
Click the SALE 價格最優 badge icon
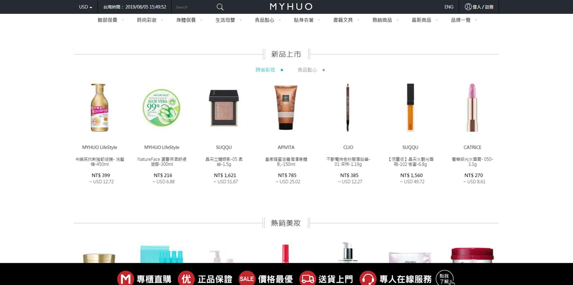point(247,278)
